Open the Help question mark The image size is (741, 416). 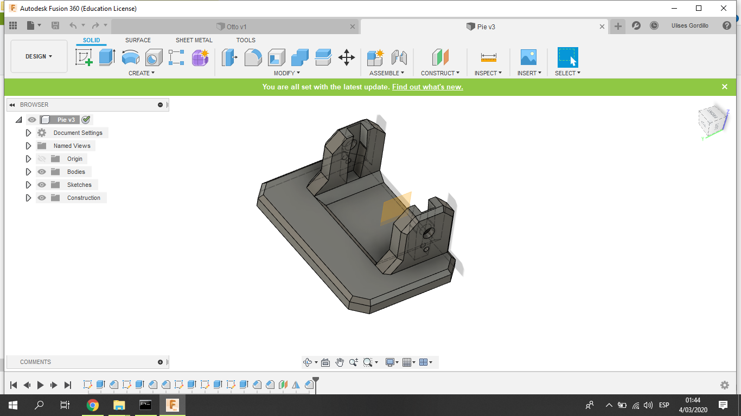pyautogui.click(x=727, y=25)
